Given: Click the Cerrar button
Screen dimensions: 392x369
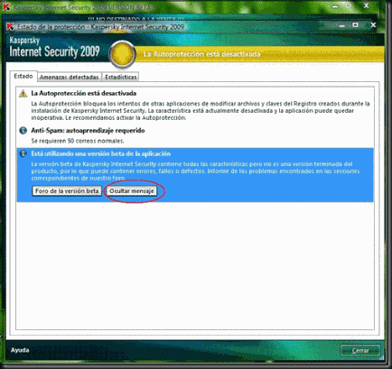Looking at the screenshot, I should click(360, 351).
